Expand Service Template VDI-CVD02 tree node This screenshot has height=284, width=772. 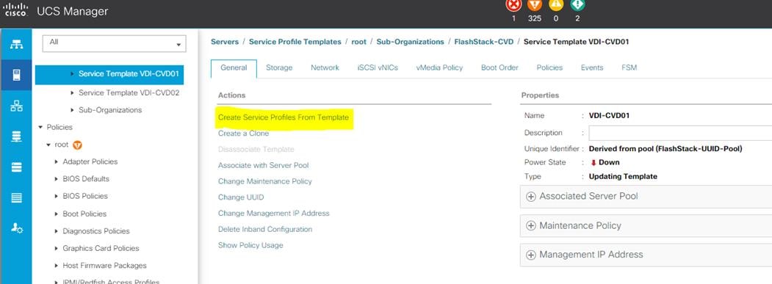coord(73,92)
